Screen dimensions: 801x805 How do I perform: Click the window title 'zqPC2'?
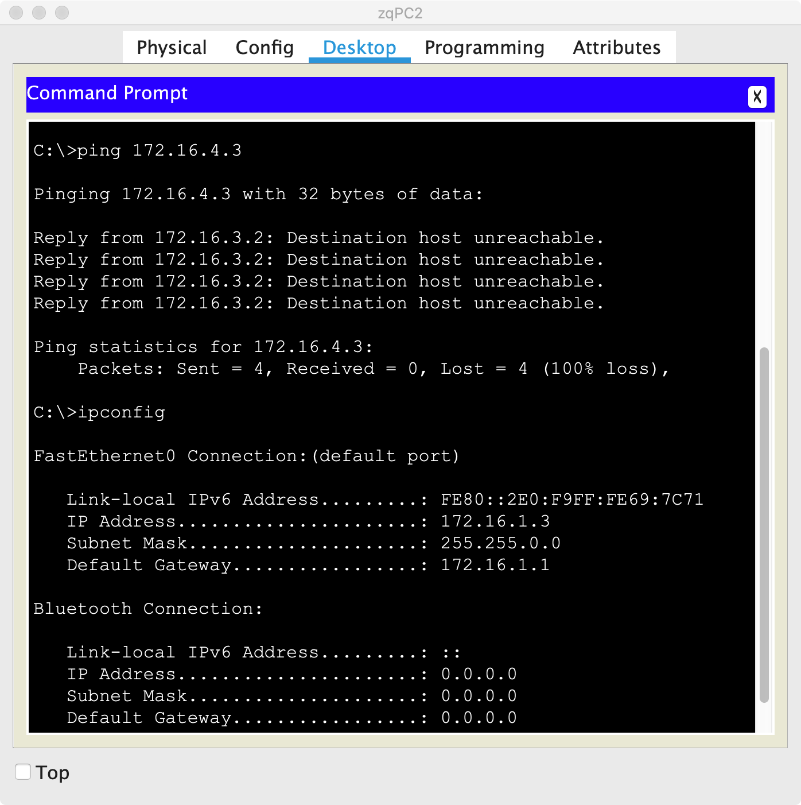[x=400, y=13]
